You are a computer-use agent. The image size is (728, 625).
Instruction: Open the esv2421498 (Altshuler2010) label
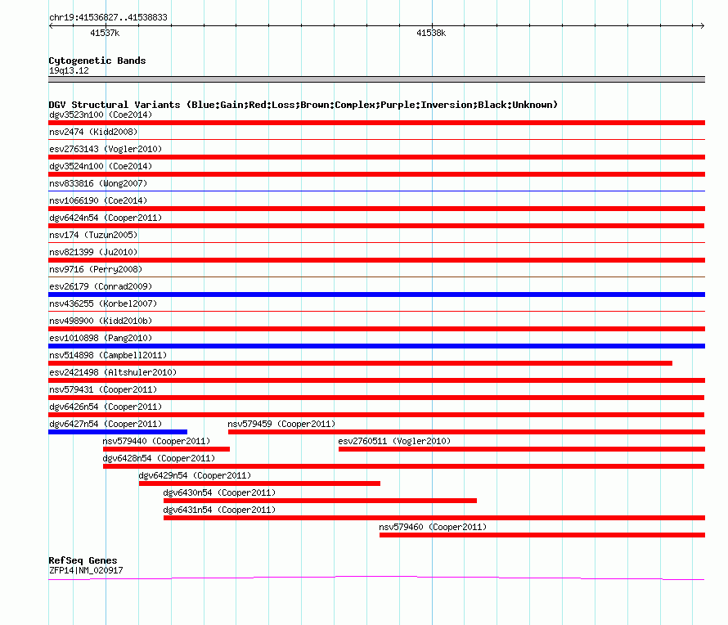113,372
